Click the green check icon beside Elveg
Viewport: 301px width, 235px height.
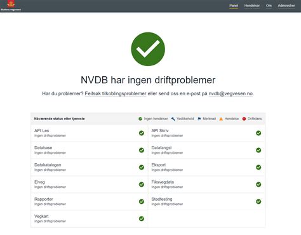pos(142,184)
